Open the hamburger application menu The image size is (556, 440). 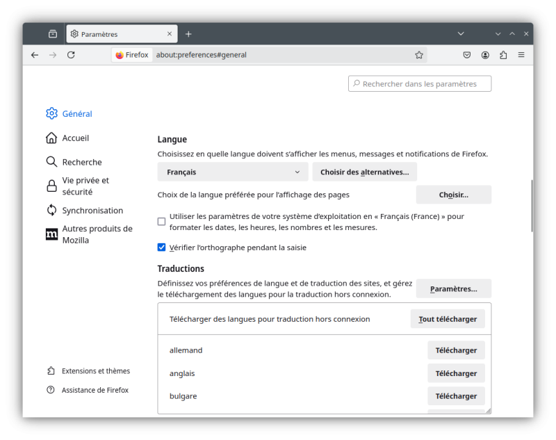[521, 55]
